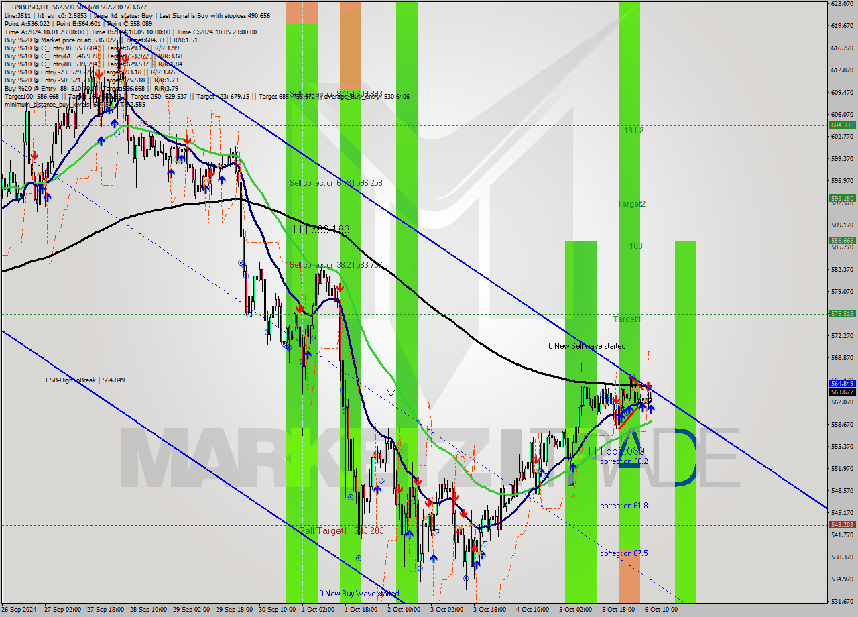The image size is (858, 617).
Task: Select the blue 'correction 87.5' label
Action: (x=624, y=553)
